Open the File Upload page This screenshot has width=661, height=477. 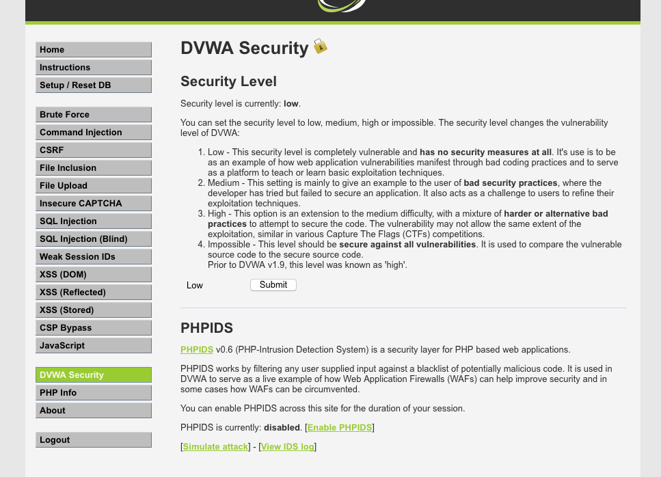pos(94,185)
